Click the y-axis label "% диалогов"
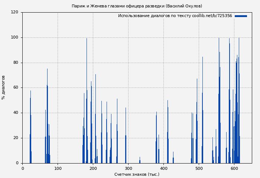260x178 pixels. tap(4, 88)
